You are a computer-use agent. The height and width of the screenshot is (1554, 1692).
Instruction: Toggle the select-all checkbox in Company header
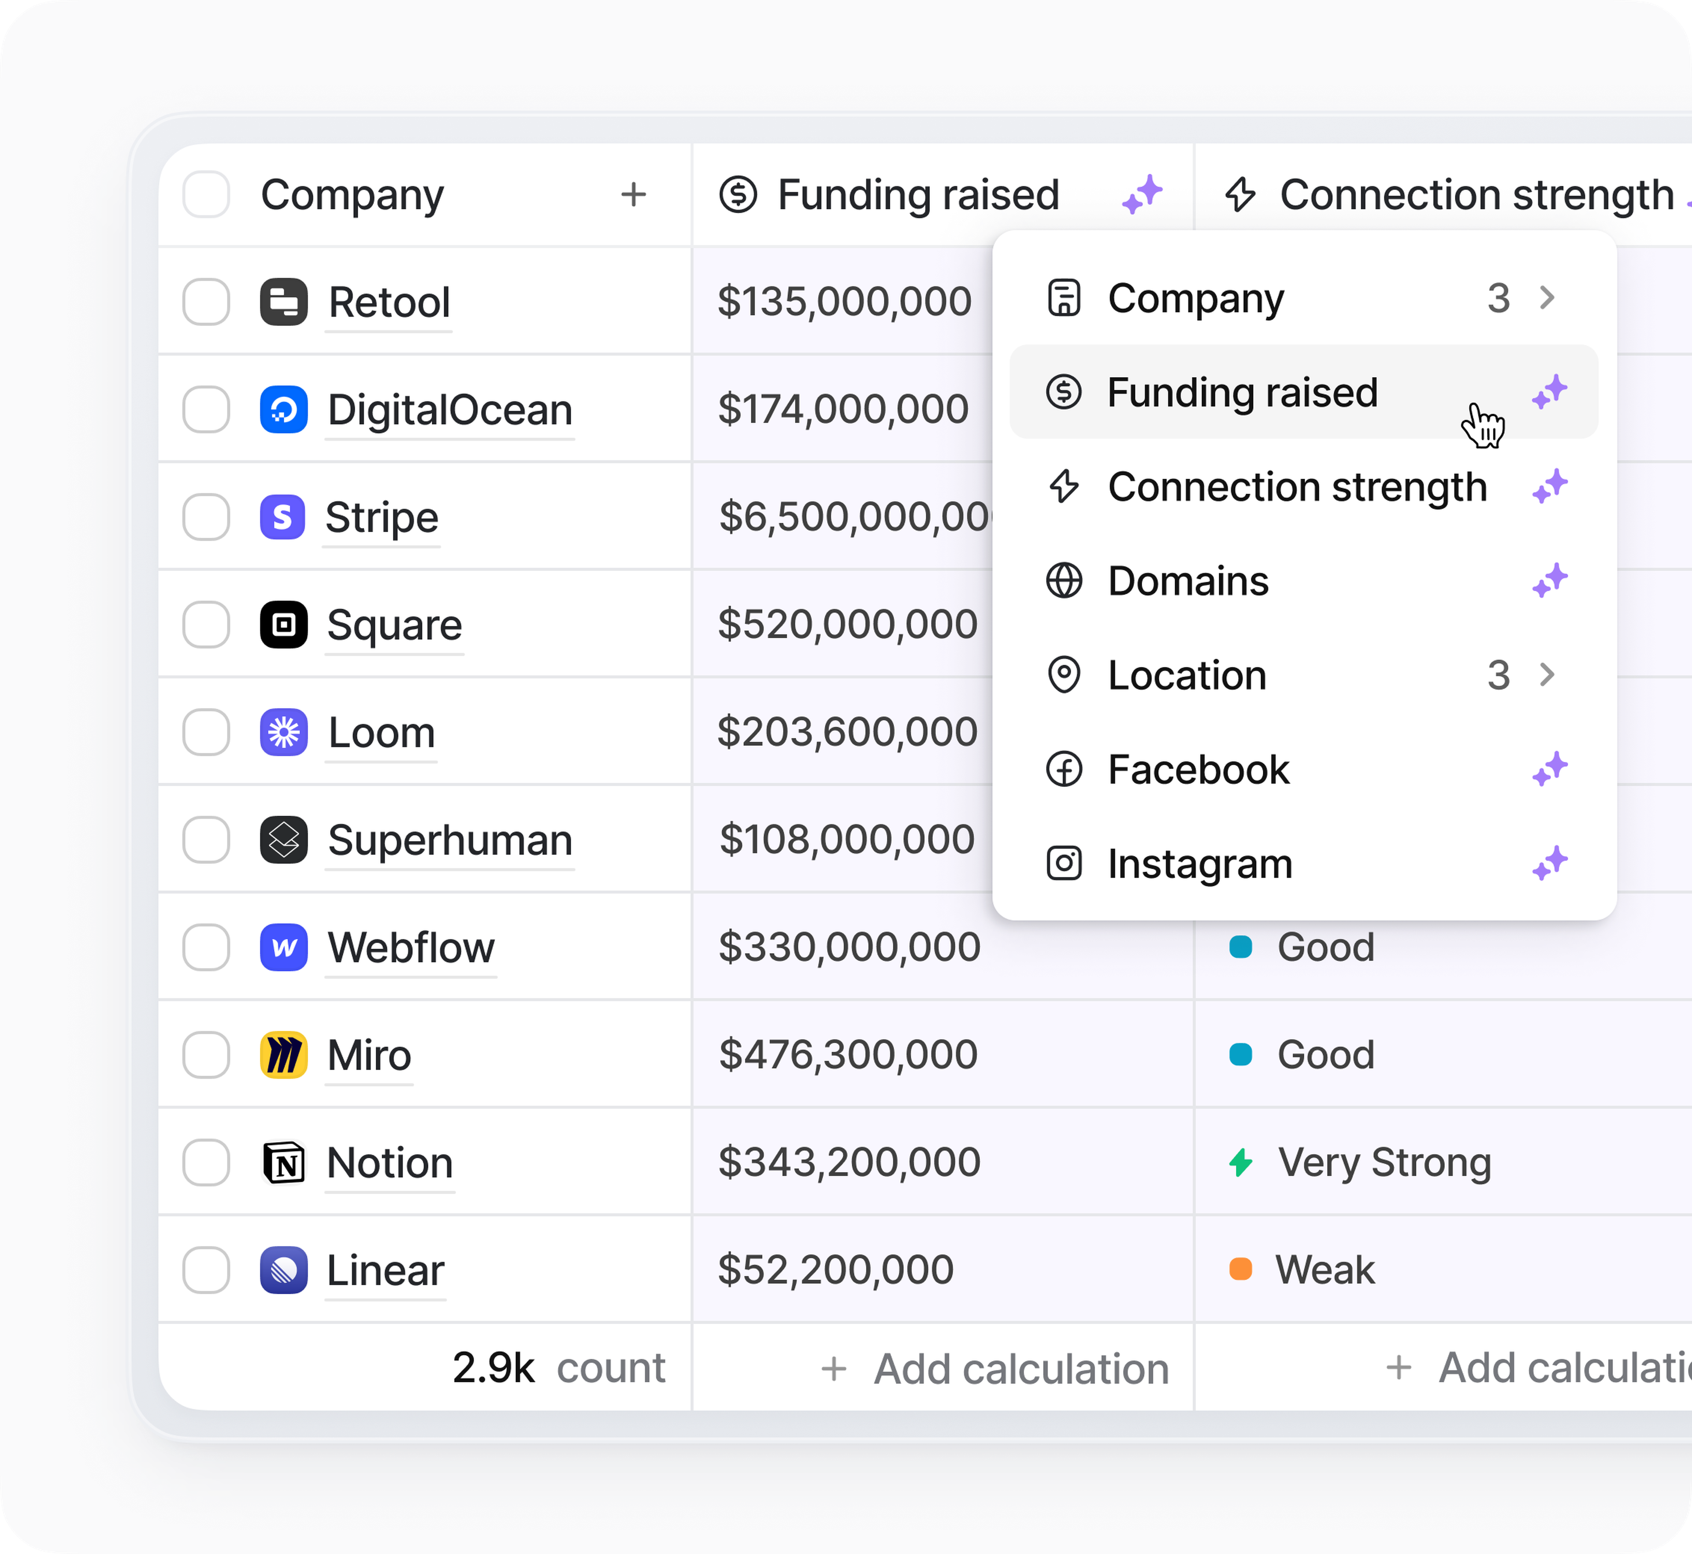206,195
